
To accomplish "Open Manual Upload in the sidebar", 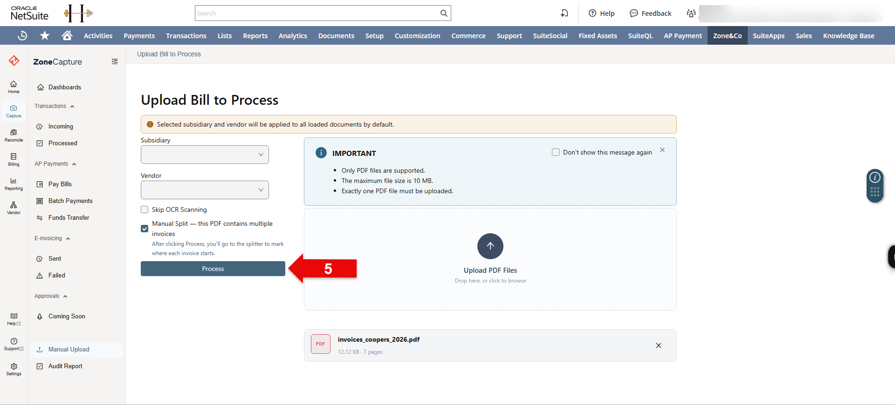I will tap(77, 350).
